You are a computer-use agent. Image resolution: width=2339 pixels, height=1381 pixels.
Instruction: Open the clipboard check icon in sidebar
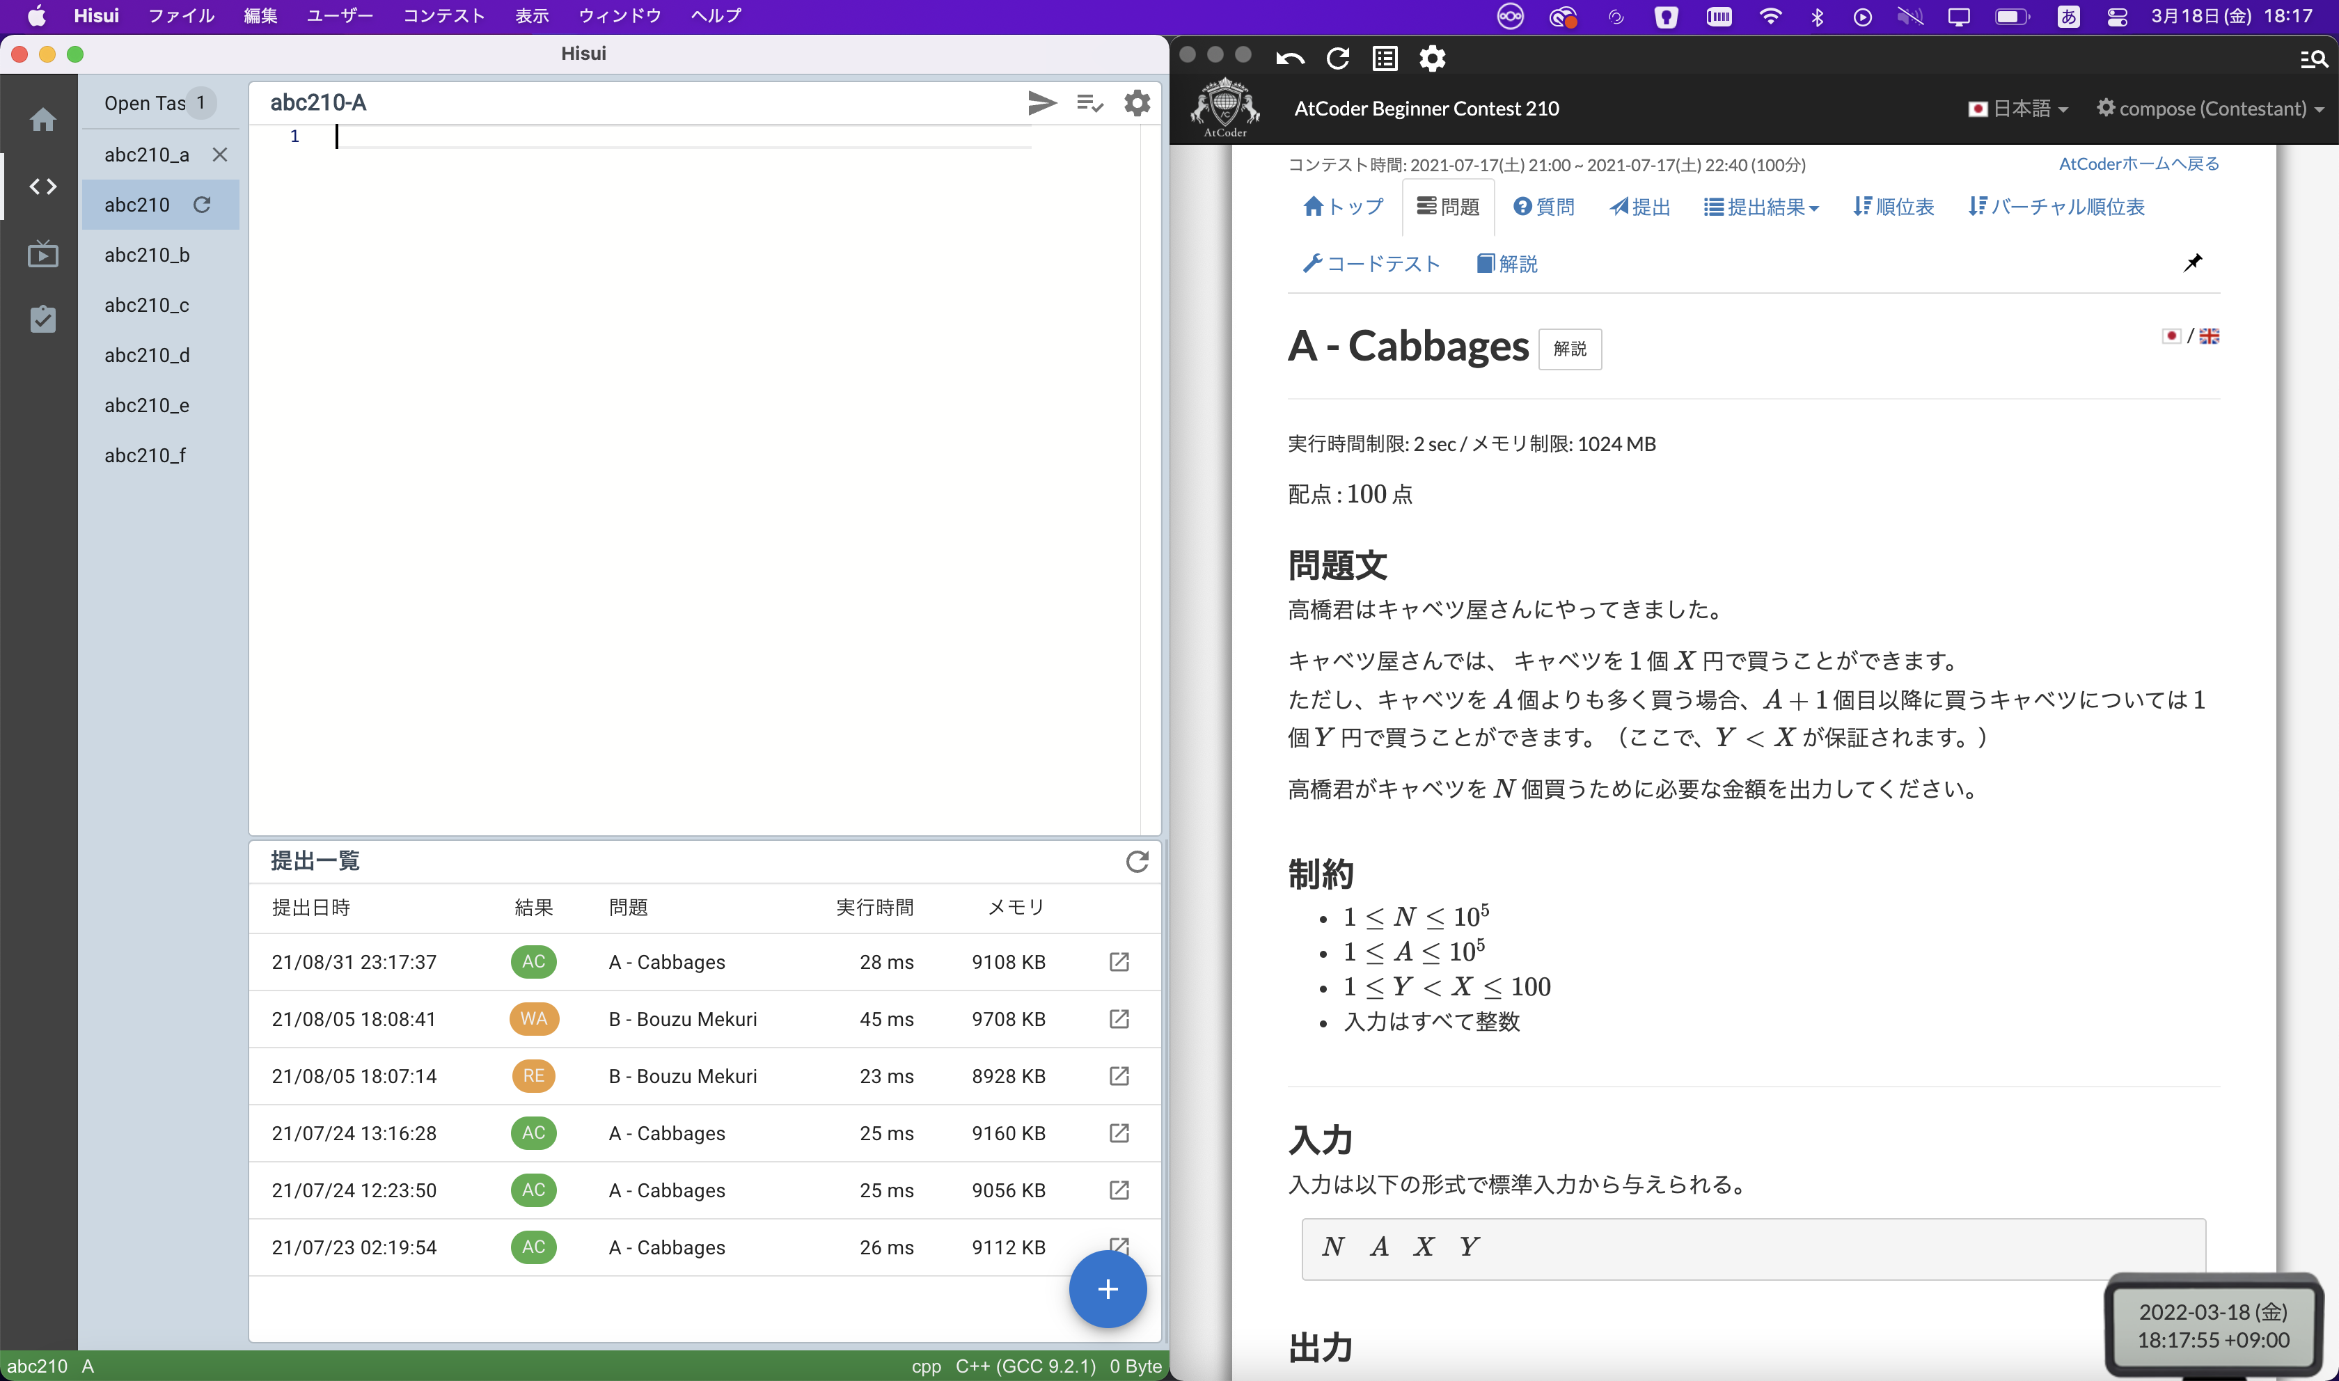pos(42,319)
